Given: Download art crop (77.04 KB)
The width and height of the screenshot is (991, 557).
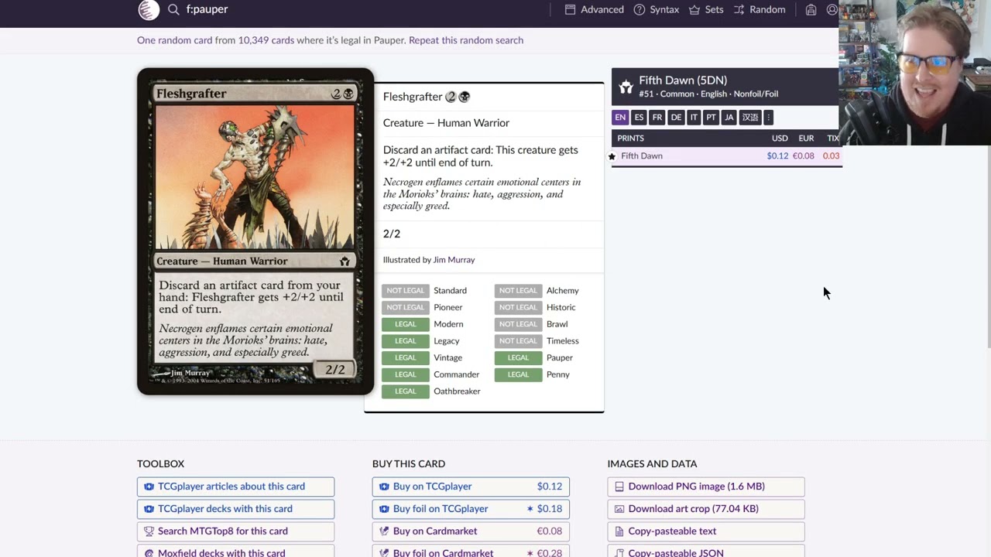Looking at the screenshot, I should (706, 509).
